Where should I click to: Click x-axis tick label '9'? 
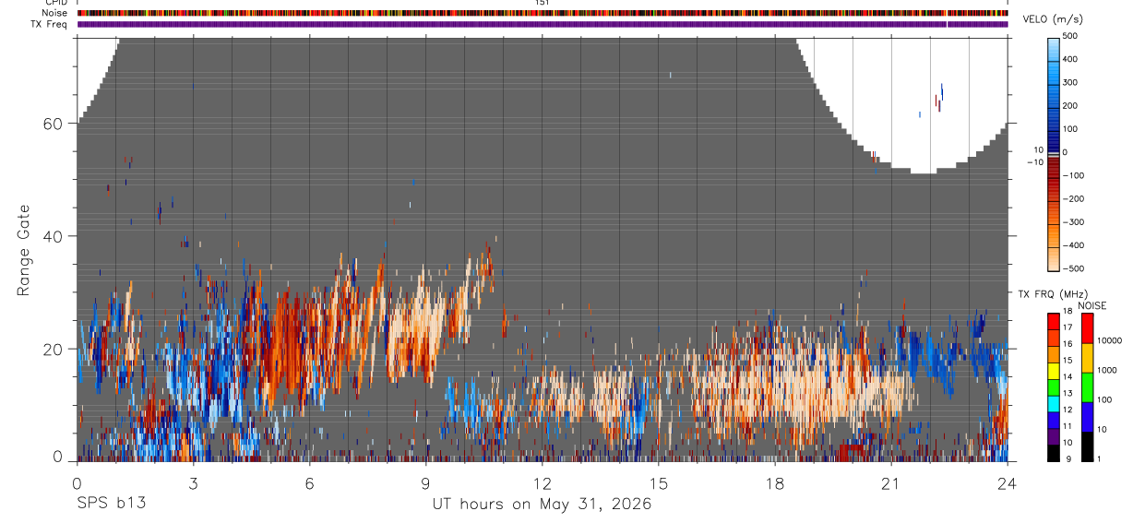pos(425,482)
